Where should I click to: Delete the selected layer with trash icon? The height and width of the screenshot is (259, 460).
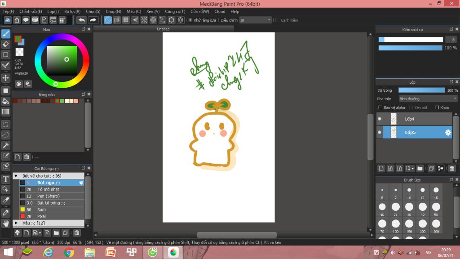452,168
